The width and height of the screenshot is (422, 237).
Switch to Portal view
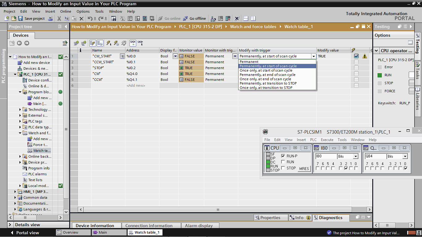[25, 233]
